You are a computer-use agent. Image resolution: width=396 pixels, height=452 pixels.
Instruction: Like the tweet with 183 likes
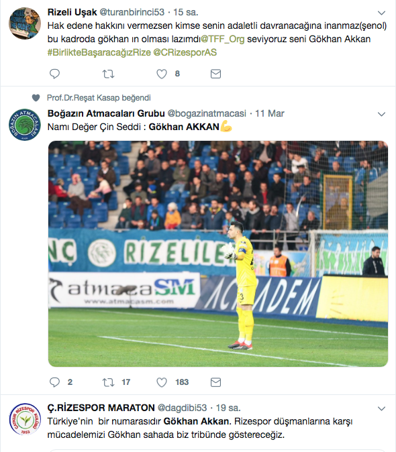pos(162,382)
